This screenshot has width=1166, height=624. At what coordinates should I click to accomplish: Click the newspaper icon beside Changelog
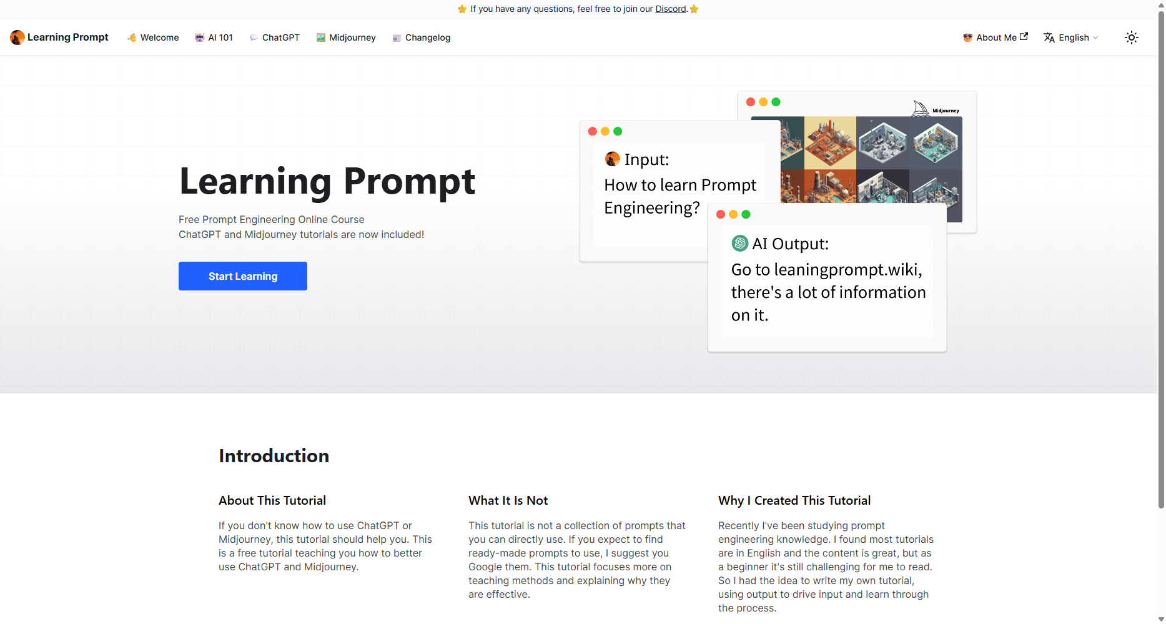pos(397,38)
